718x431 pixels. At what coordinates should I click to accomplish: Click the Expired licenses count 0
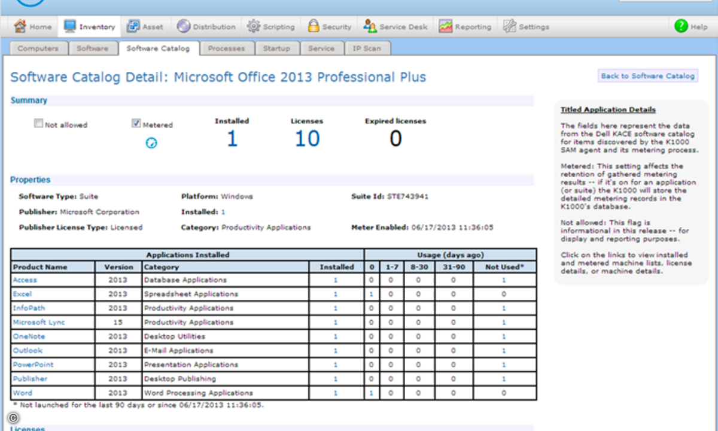395,139
